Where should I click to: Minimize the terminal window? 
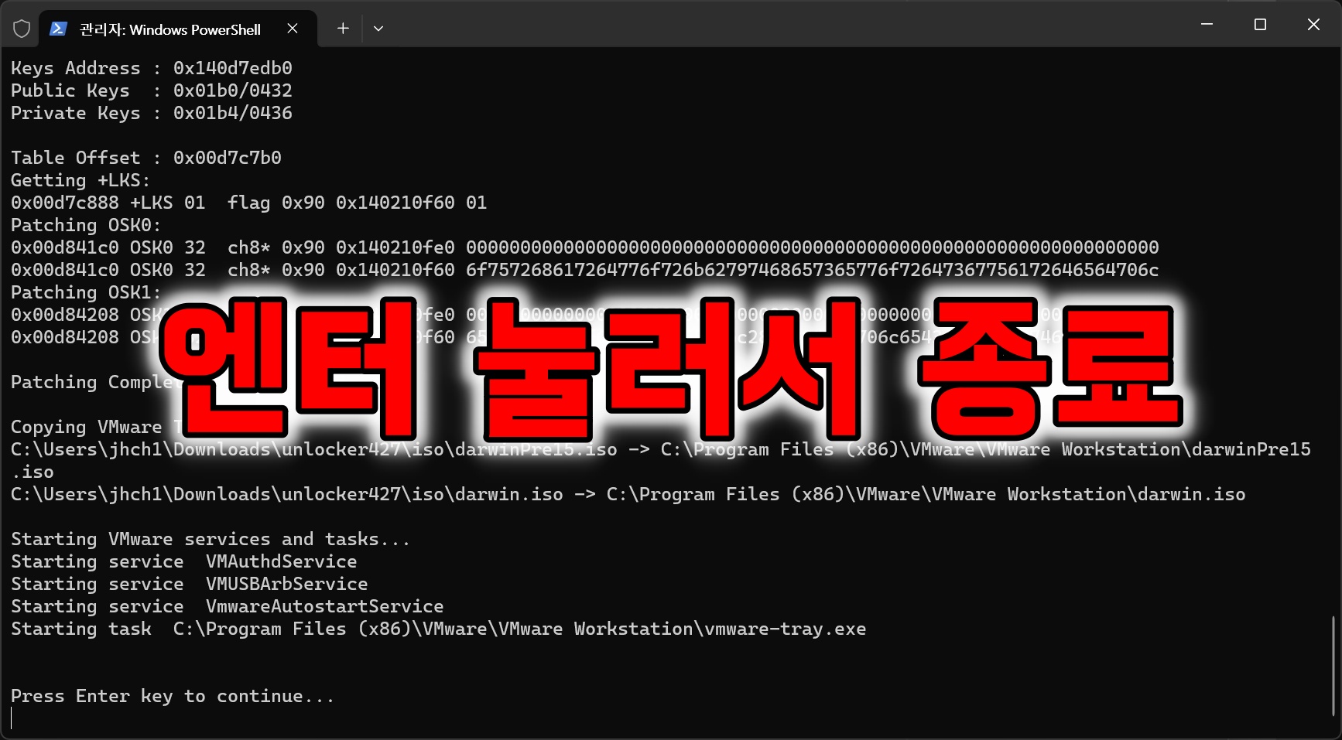click(1207, 25)
